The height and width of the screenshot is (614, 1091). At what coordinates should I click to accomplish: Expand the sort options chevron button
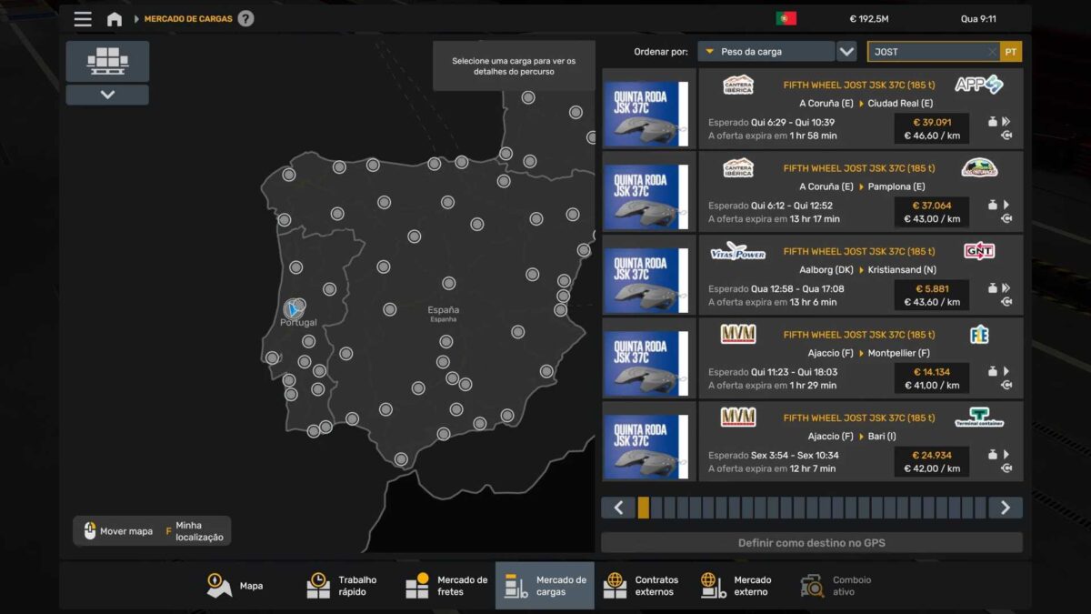pos(846,52)
